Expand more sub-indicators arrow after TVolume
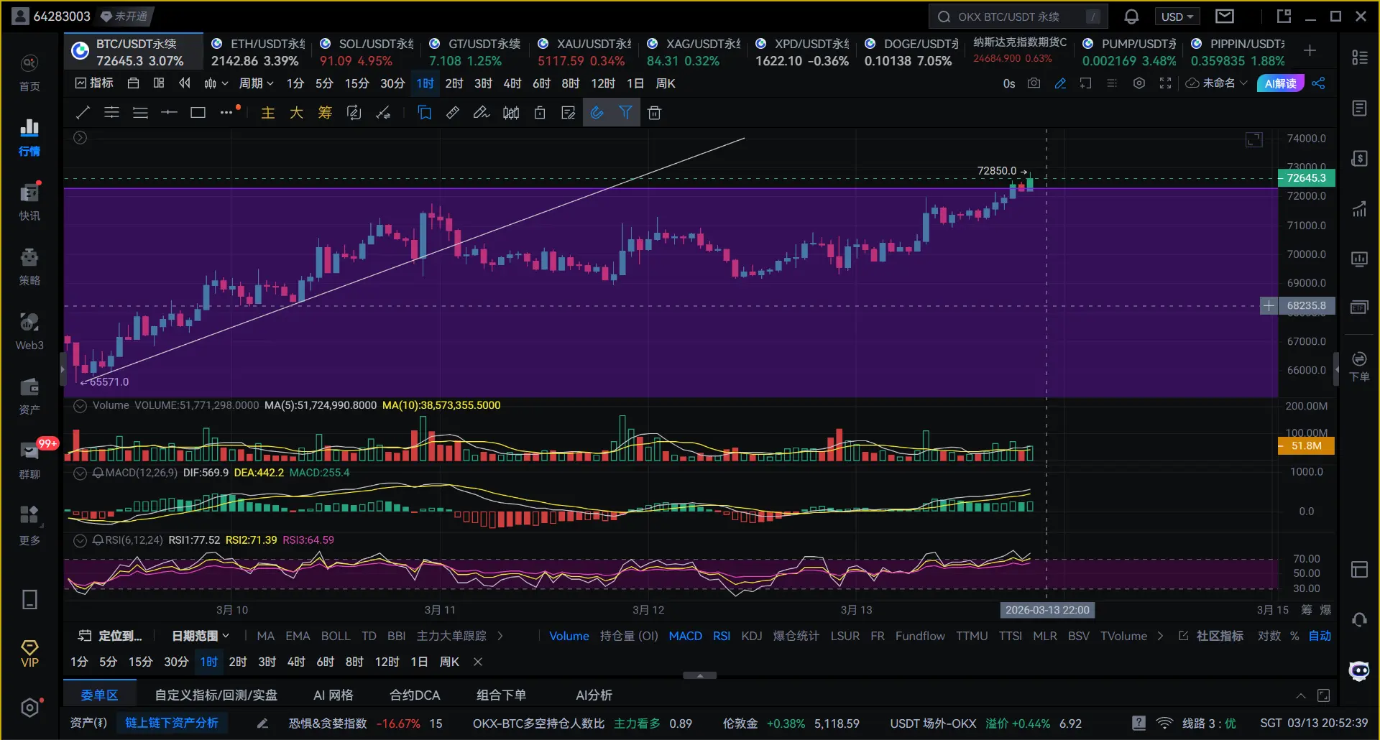 (1160, 636)
